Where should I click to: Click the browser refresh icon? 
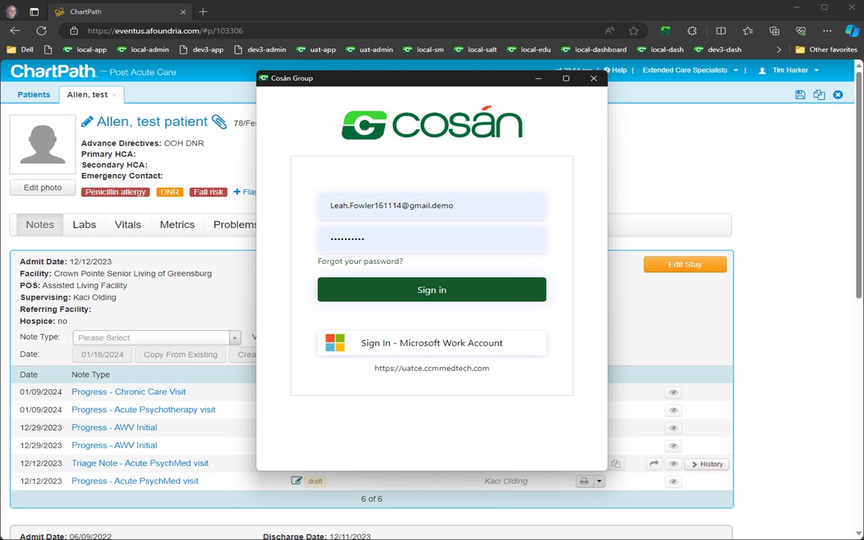click(41, 31)
